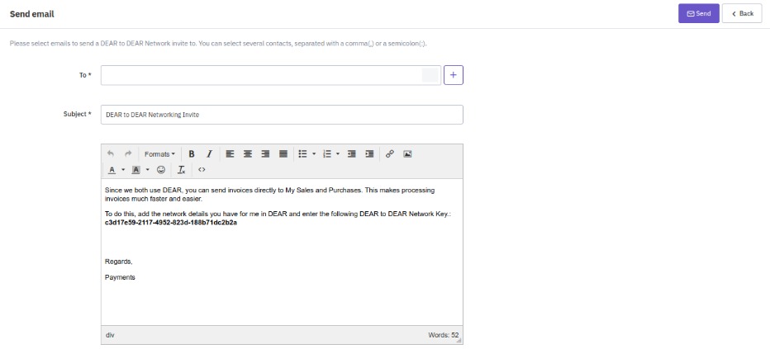Click the Send button
The width and height of the screenshot is (770, 349).
698,13
